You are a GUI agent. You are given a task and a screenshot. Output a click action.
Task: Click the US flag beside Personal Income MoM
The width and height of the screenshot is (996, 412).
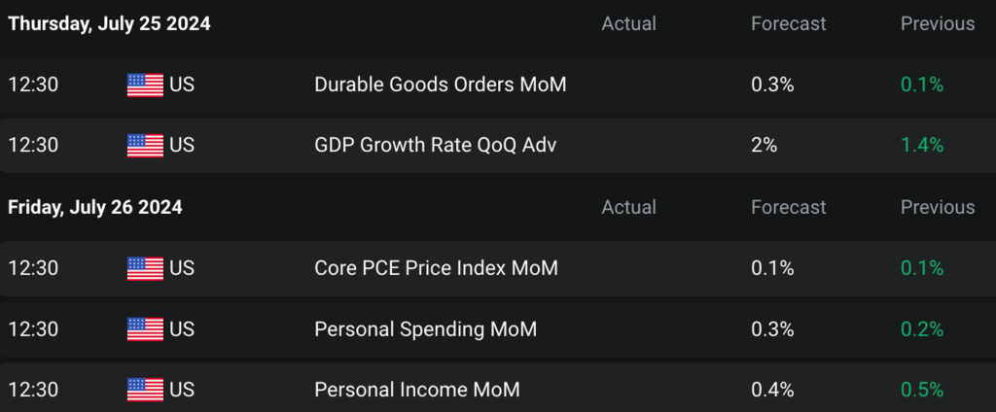[x=145, y=390]
